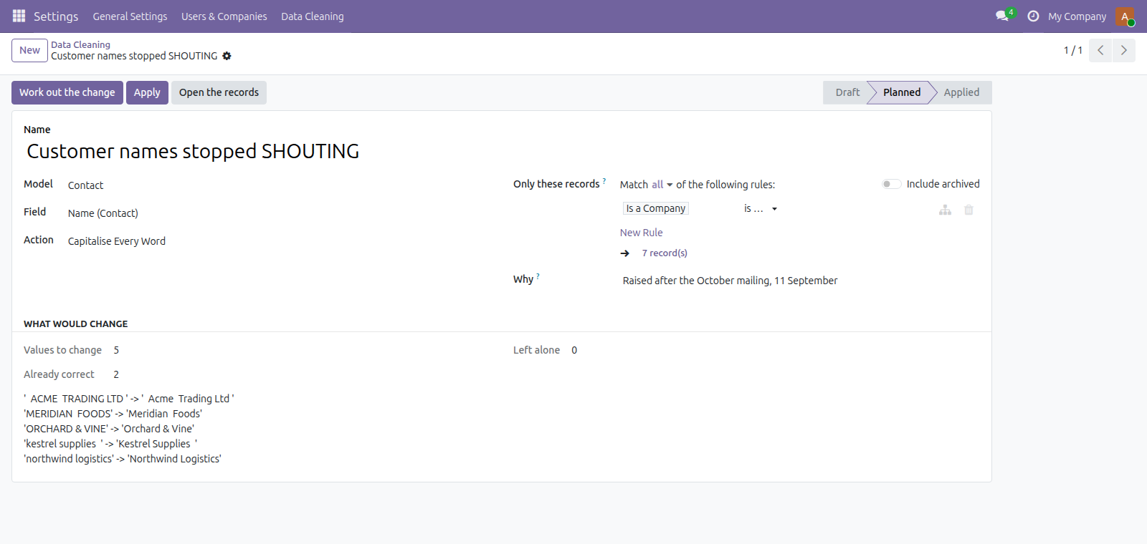The width and height of the screenshot is (1147, 544).
Task: Click the New Rule link
Action: [641, 233]
